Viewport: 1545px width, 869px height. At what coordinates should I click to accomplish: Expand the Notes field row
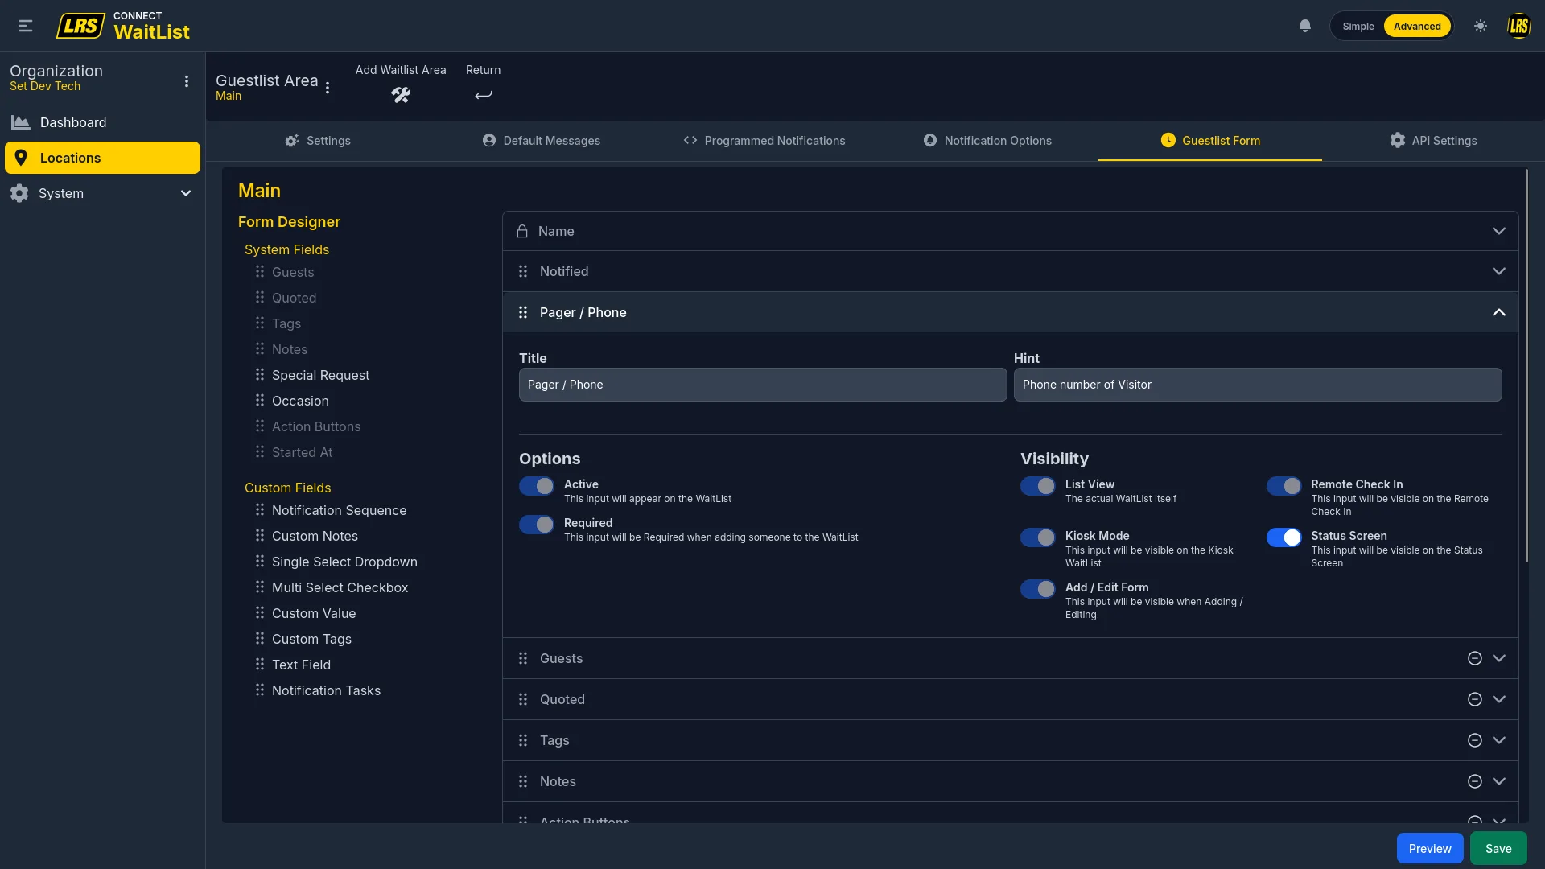(x=1498, y=781)
